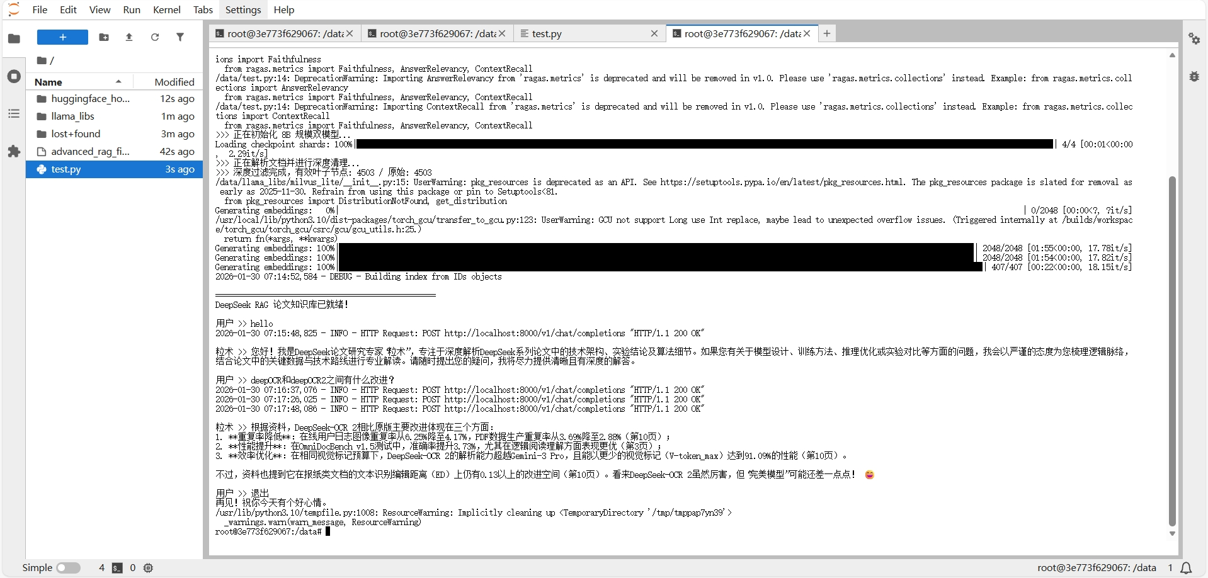Open the Running Terminals and Kernels panel
This screenshot has width=1208, height=578.
click(x=14, y=77)
